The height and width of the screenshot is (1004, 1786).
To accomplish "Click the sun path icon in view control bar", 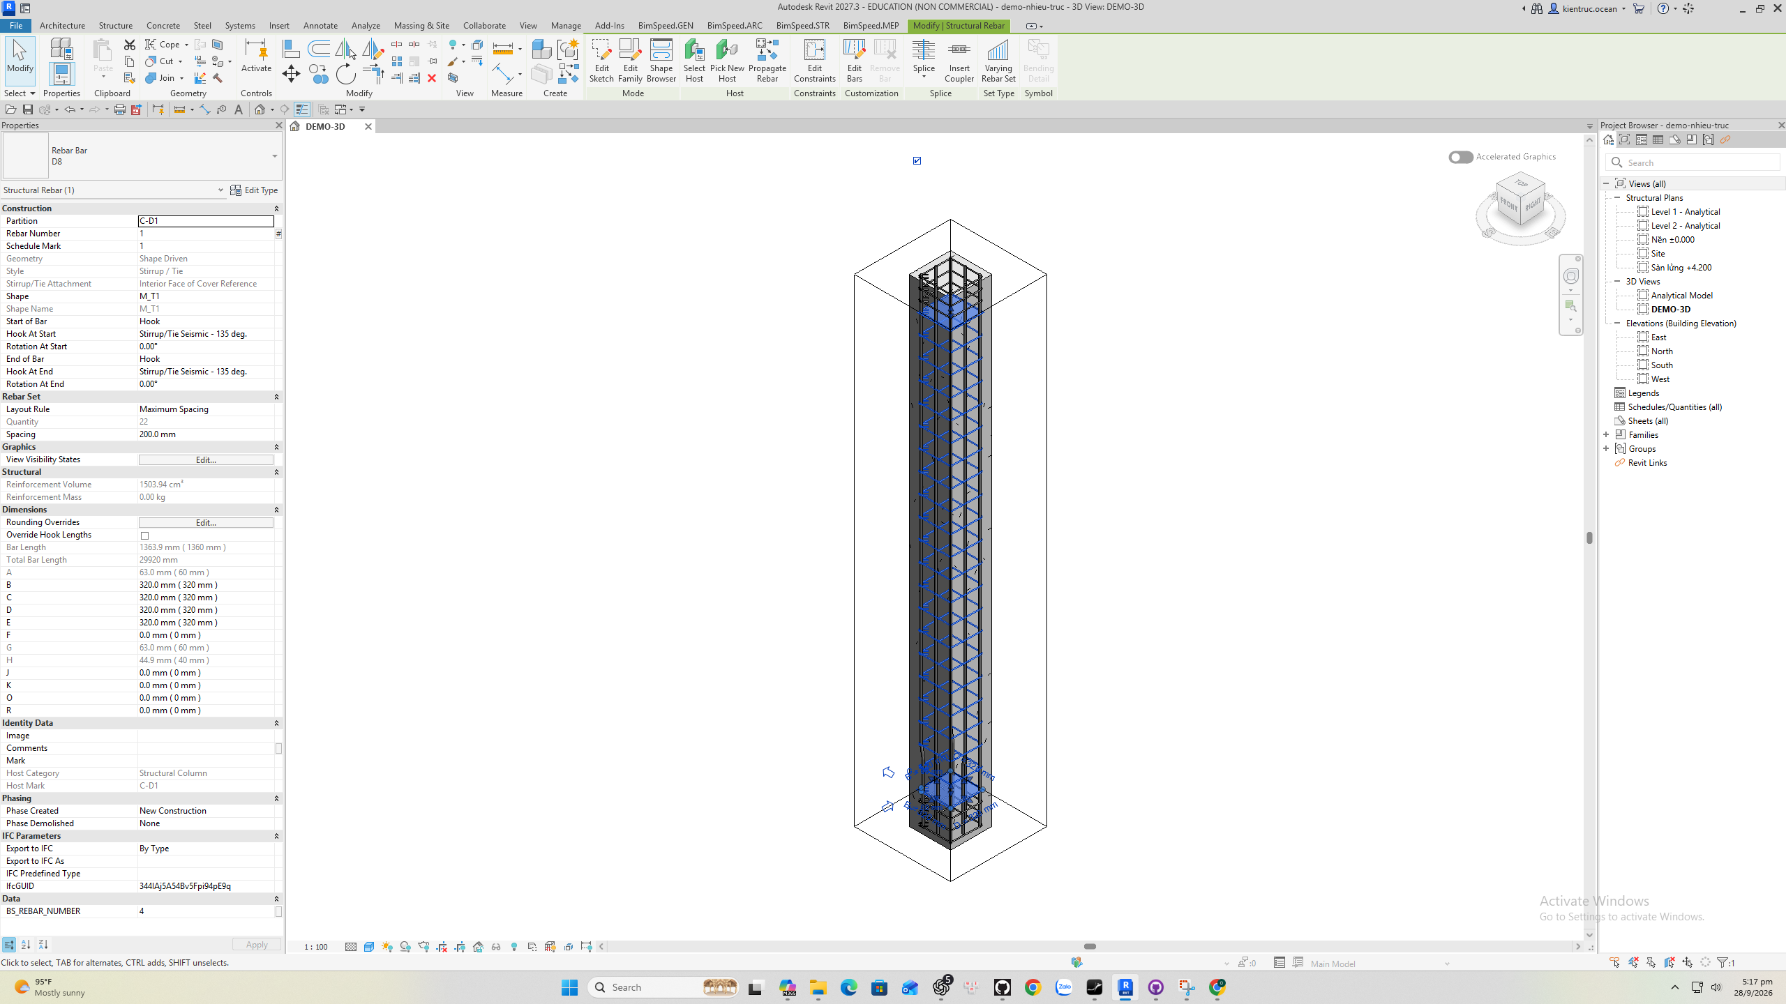I will coord(387,947).
